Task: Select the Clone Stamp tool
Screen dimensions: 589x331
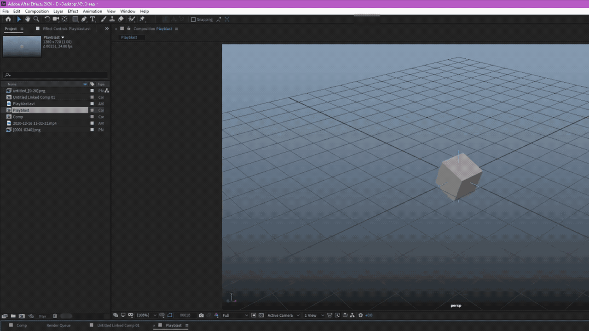Action: coord(112,19)
